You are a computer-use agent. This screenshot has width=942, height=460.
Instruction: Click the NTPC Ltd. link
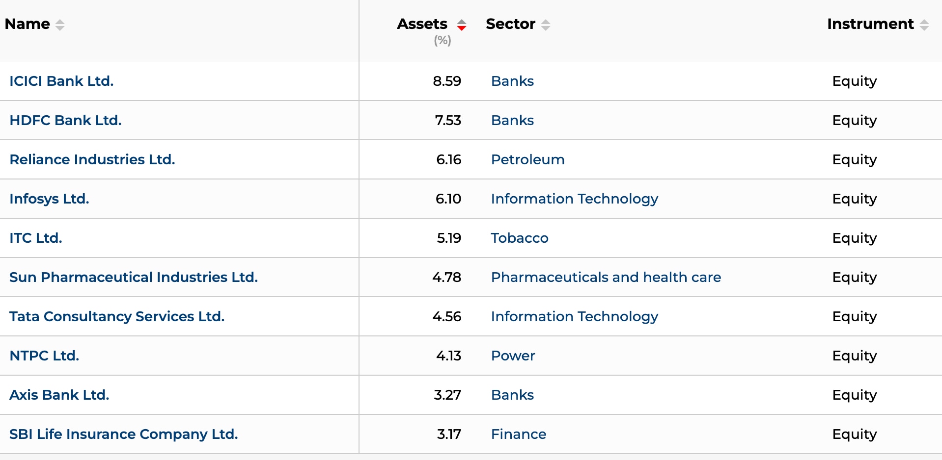tap(44, 356)
